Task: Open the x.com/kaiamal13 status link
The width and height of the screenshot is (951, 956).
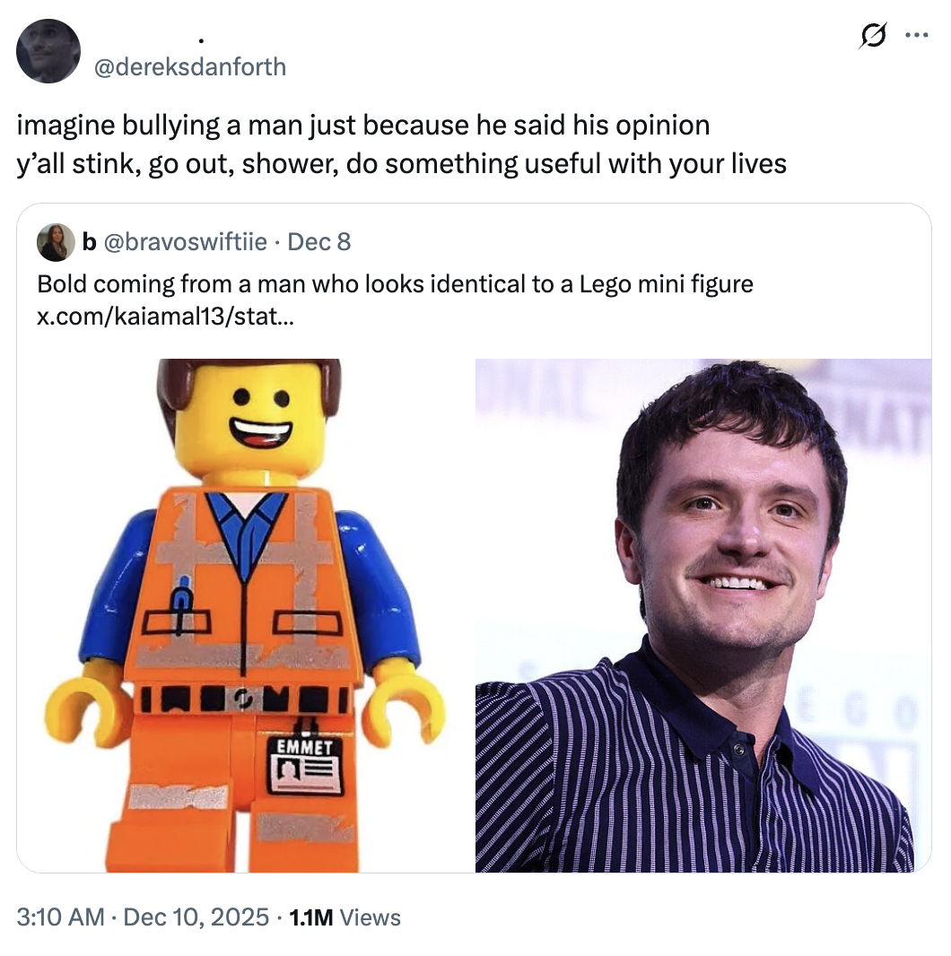Action: tap(165, 317)
